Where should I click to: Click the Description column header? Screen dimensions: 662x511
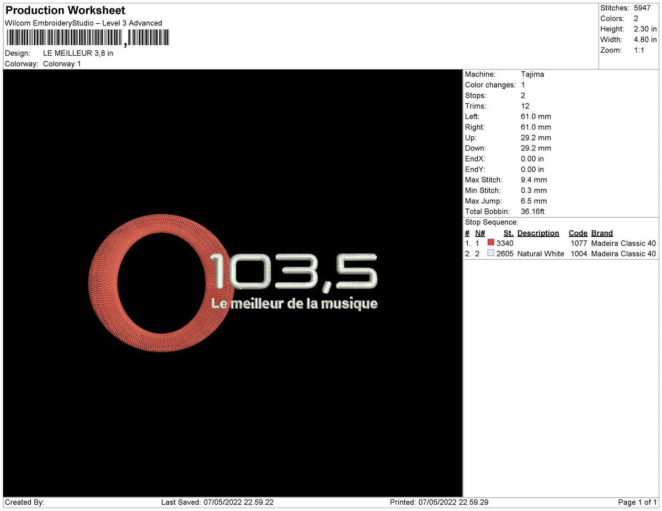tap(538, 233)
